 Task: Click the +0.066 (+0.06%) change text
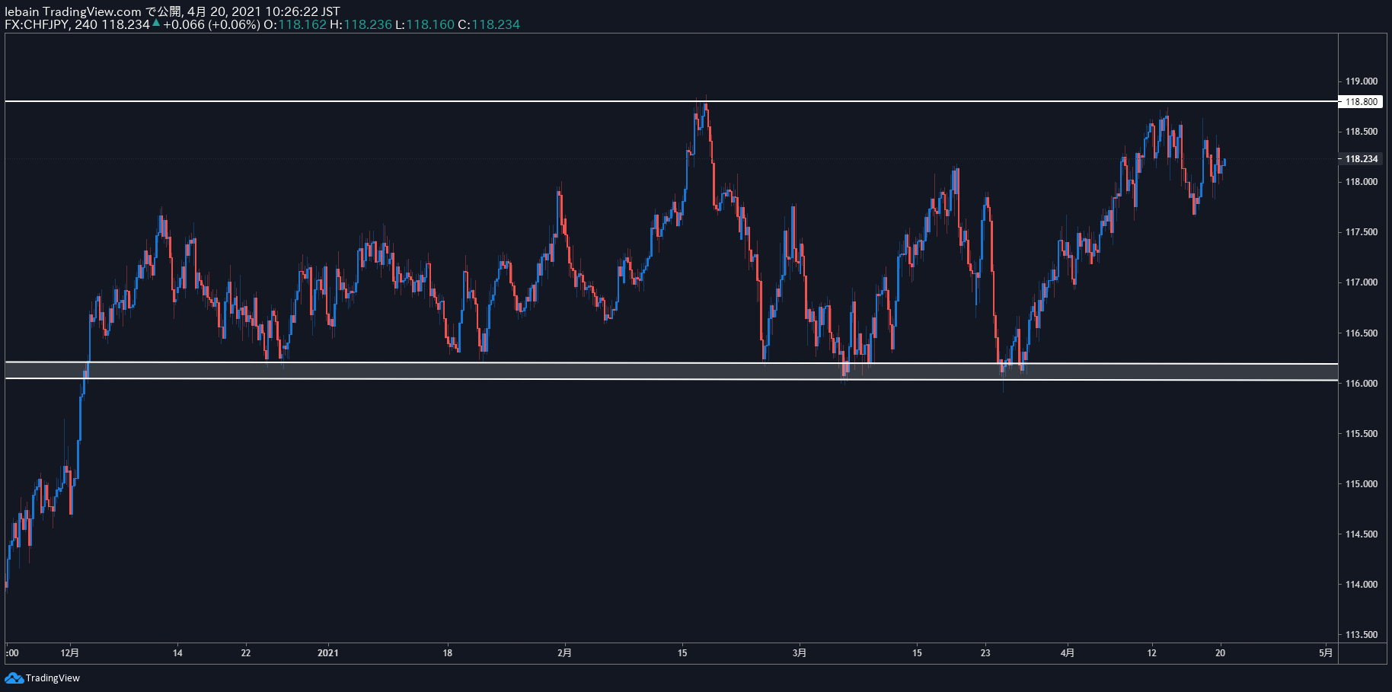(x=211, y=24)
